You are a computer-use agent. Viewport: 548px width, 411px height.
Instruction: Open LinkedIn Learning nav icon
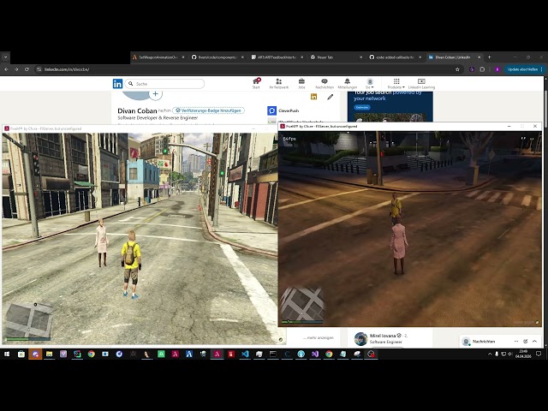pos(421,84)
